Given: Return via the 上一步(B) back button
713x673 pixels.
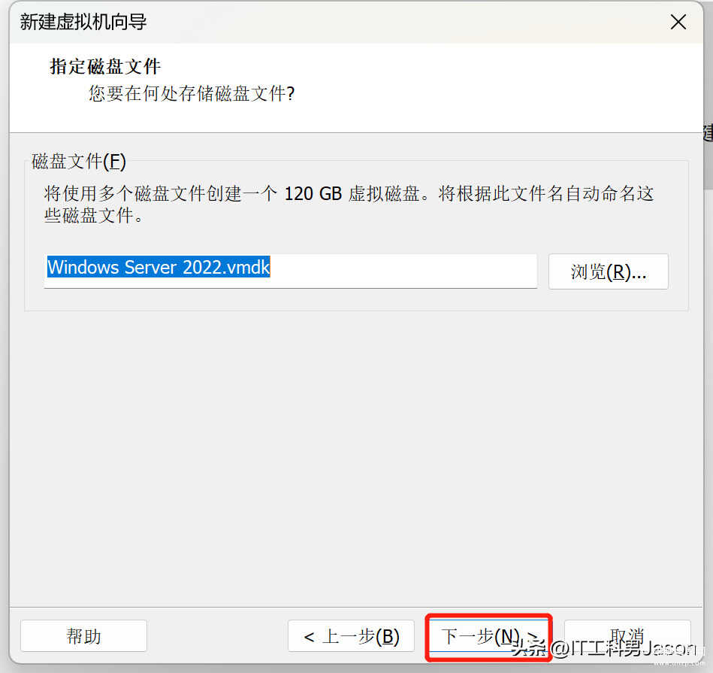Looking at the screenshot, I should pyautogui.click(x=351, y=636).
